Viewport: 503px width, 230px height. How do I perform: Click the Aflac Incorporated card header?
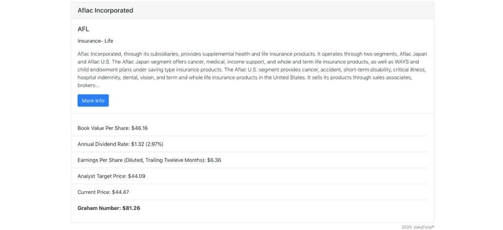[x=105, y=10]
